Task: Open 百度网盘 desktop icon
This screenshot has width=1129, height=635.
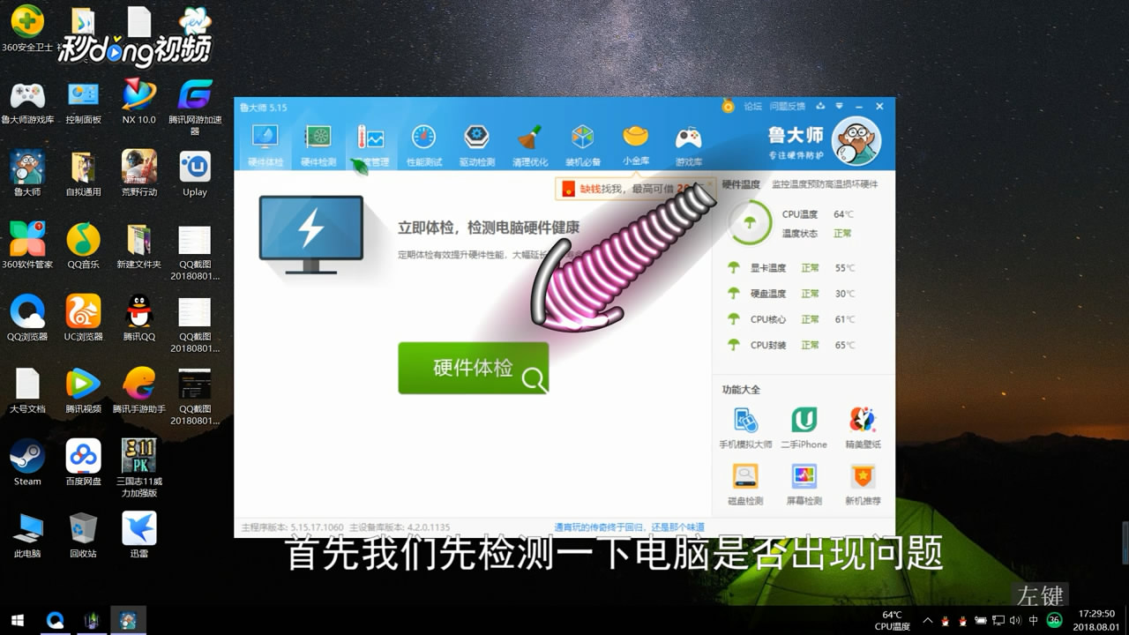Action: click(x=83, y=463)
